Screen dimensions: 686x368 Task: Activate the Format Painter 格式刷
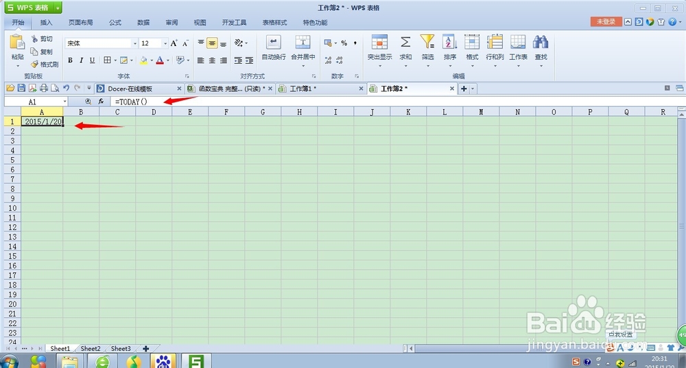[x=34, y=65]
